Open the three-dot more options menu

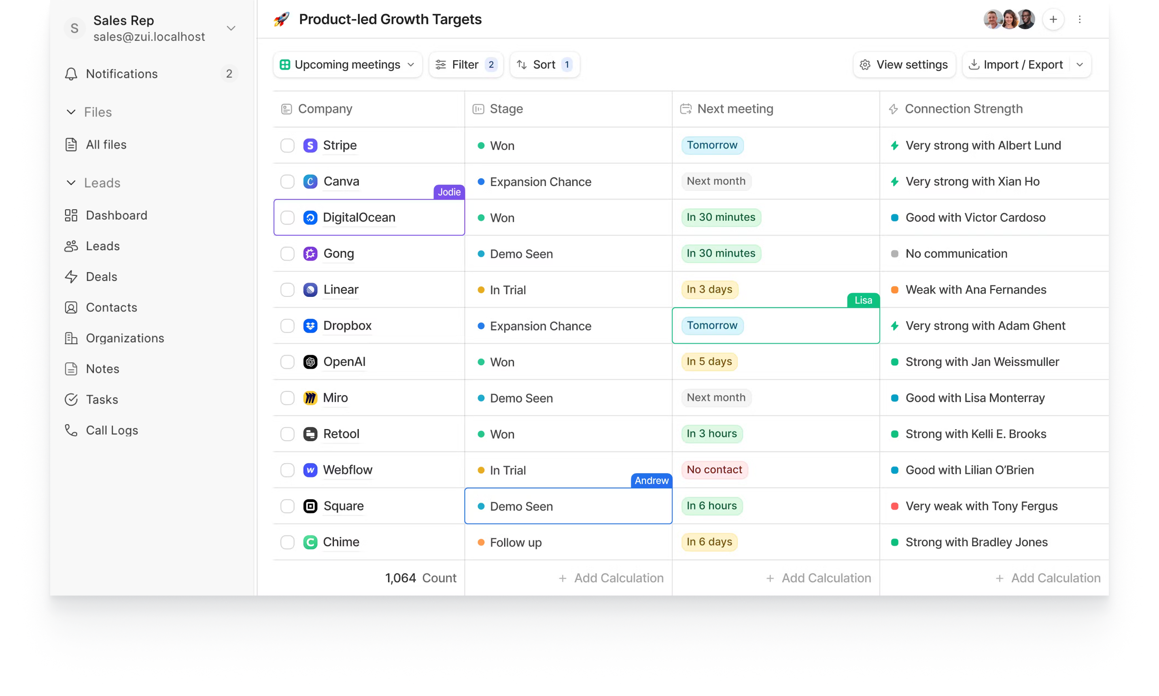(1080, 19)
